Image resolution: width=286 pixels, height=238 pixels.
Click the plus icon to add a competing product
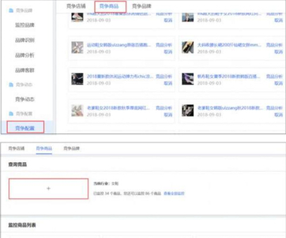click(49, 189)
